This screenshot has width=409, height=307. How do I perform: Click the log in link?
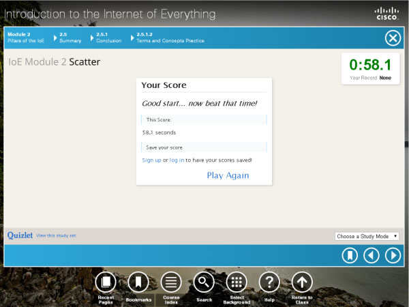(177, 160)
